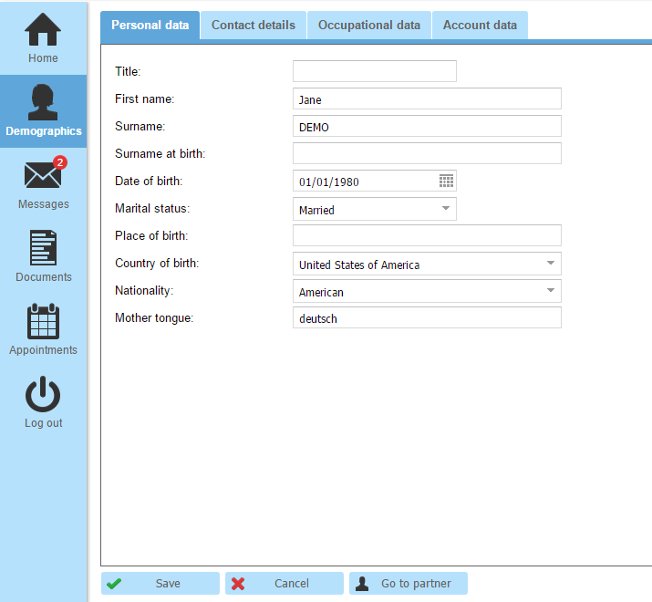Save the personal data form
This screenshot has height=602, width=652.
tap(160, 583)
